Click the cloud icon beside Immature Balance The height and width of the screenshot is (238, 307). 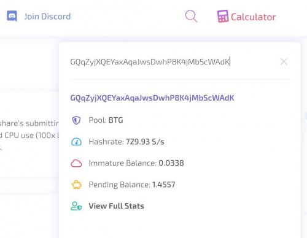[76, 163]
